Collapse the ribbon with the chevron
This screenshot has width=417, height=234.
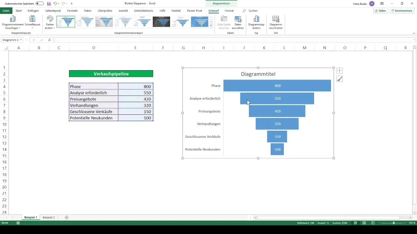click(x=414, y=33)
